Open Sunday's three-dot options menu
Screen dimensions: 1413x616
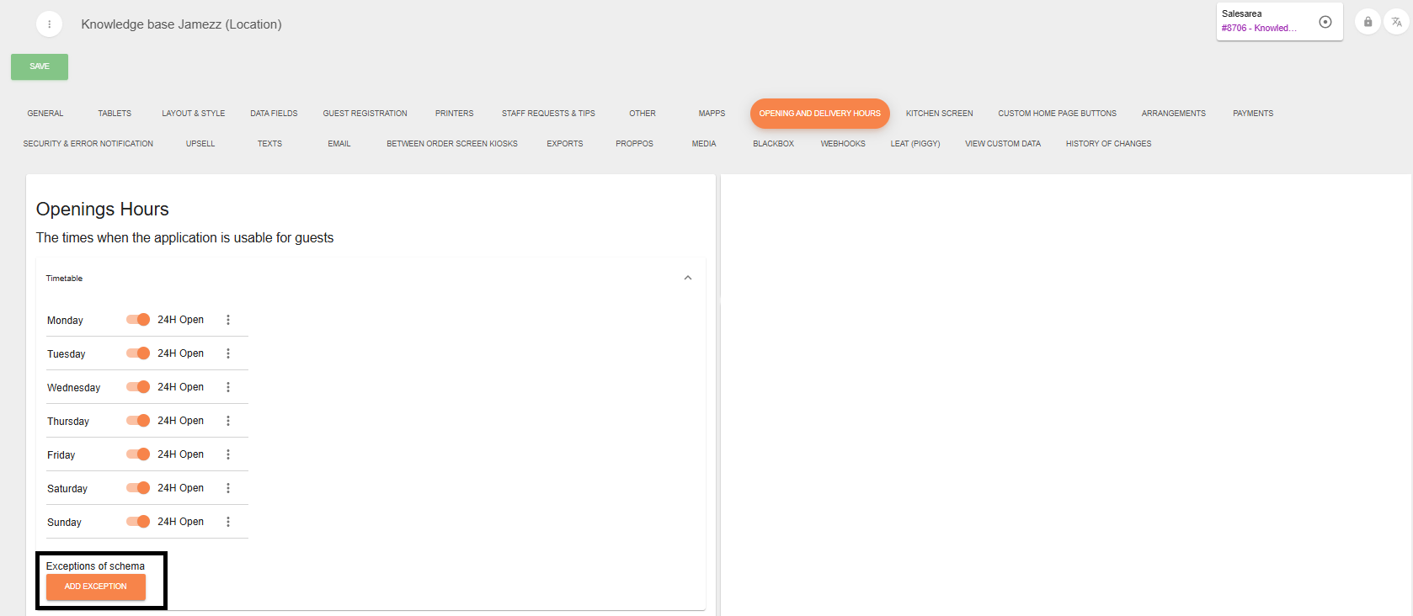point(228,522)
